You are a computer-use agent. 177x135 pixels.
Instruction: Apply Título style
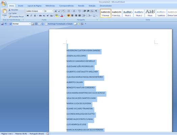150,13
